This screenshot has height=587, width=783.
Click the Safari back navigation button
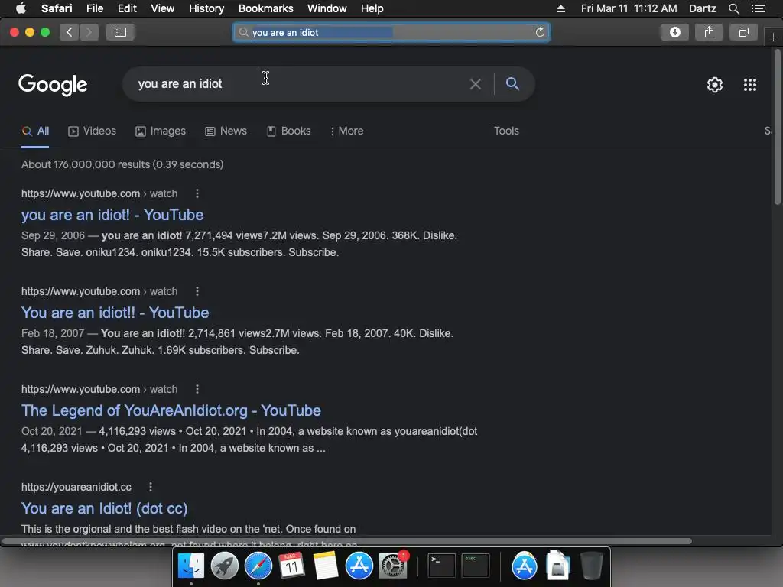(x=69, y=32)
